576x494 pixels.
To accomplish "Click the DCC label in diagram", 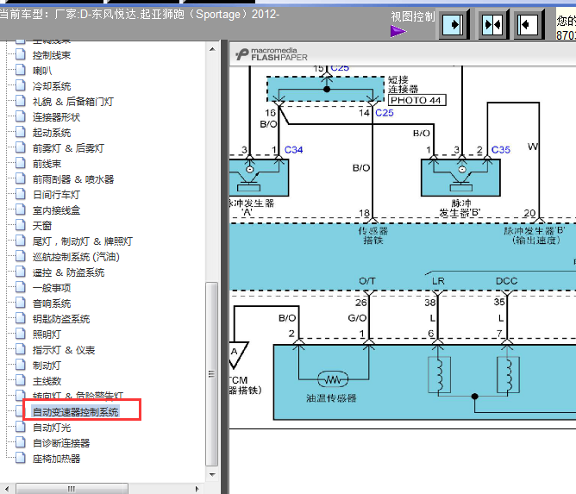I will [506, 281].
